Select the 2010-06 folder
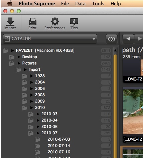 pos(49,127)
